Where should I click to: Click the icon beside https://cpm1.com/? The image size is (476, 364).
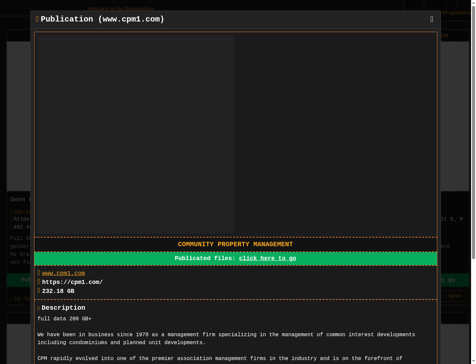(x=39, y=282)
